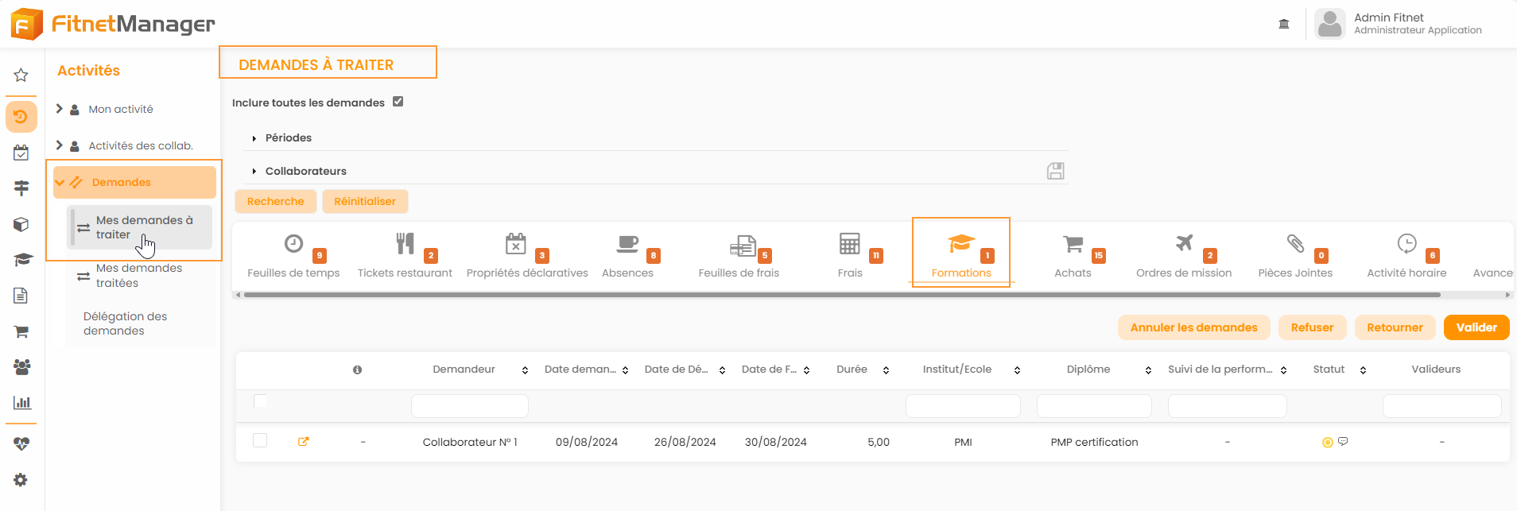Viewport: 1517px width, 511px height.
Task: Click the horizontal scrollbar under request tabs
Action: (x=841, y=295)
